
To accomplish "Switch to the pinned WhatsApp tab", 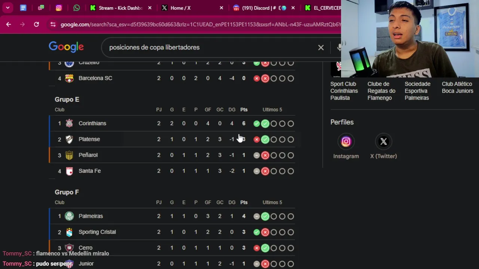I will tap(77, 8).
